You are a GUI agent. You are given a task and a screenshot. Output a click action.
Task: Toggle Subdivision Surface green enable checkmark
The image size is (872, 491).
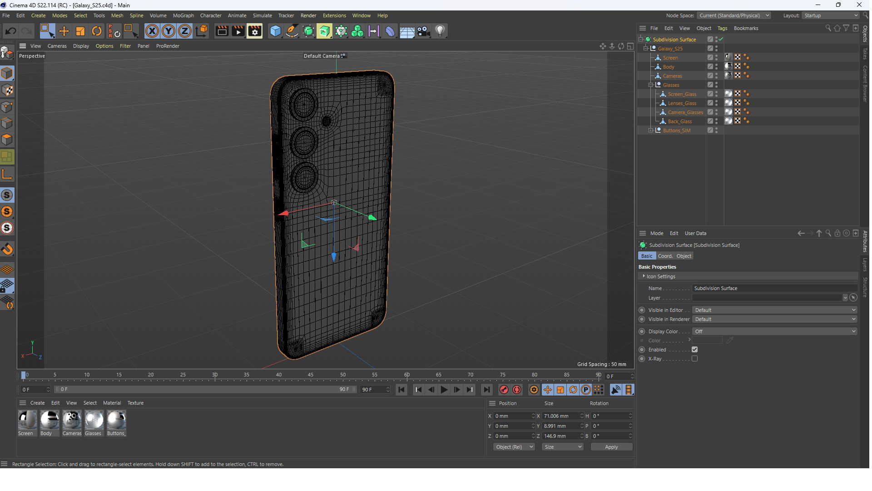721,39
